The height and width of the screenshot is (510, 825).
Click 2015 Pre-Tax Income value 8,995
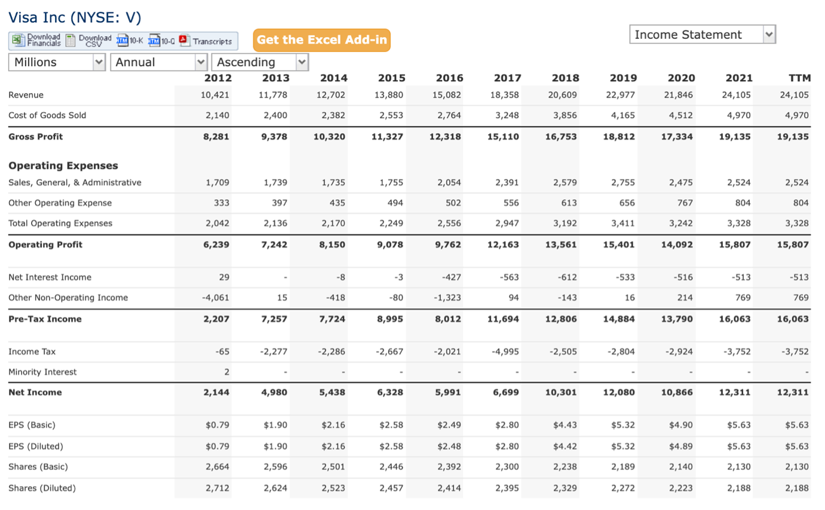390,319
